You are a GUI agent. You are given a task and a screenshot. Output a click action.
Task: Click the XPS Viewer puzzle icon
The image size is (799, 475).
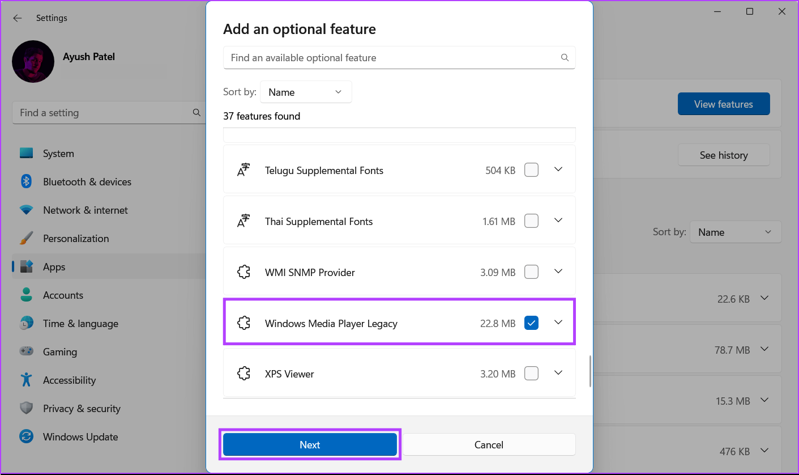click(x=243, y=374)
